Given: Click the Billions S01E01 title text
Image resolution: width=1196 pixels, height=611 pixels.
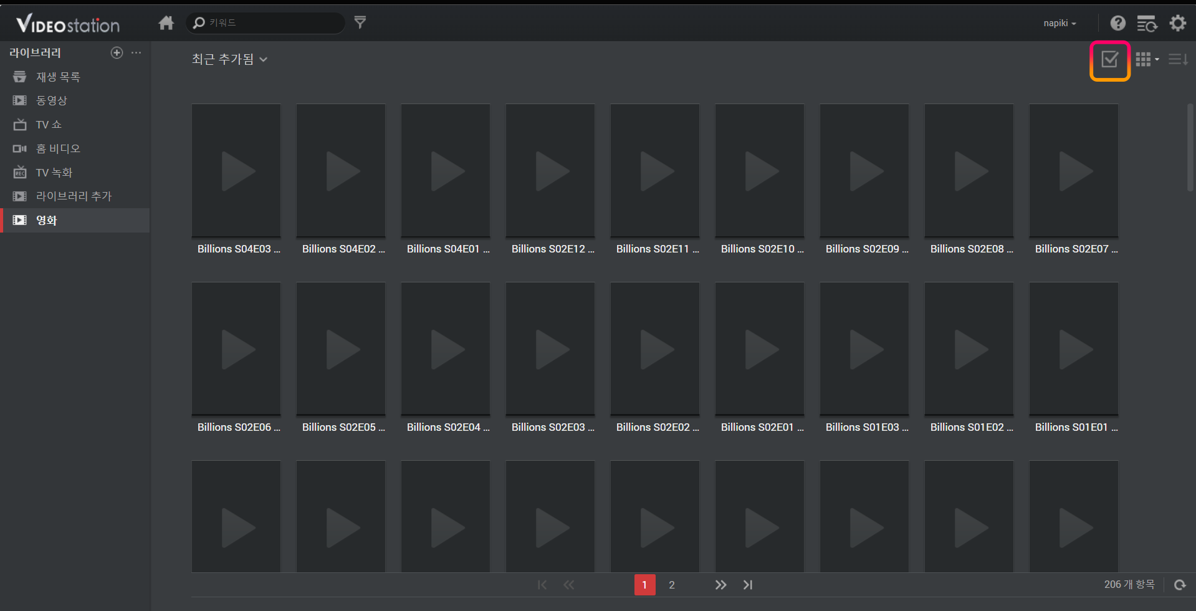Looking at the screenshot, I should pos(1076,427).
